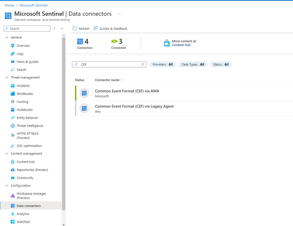Open Threat intelligence page
This screenshot has width=293, height=226.
(x=30, y=126)
